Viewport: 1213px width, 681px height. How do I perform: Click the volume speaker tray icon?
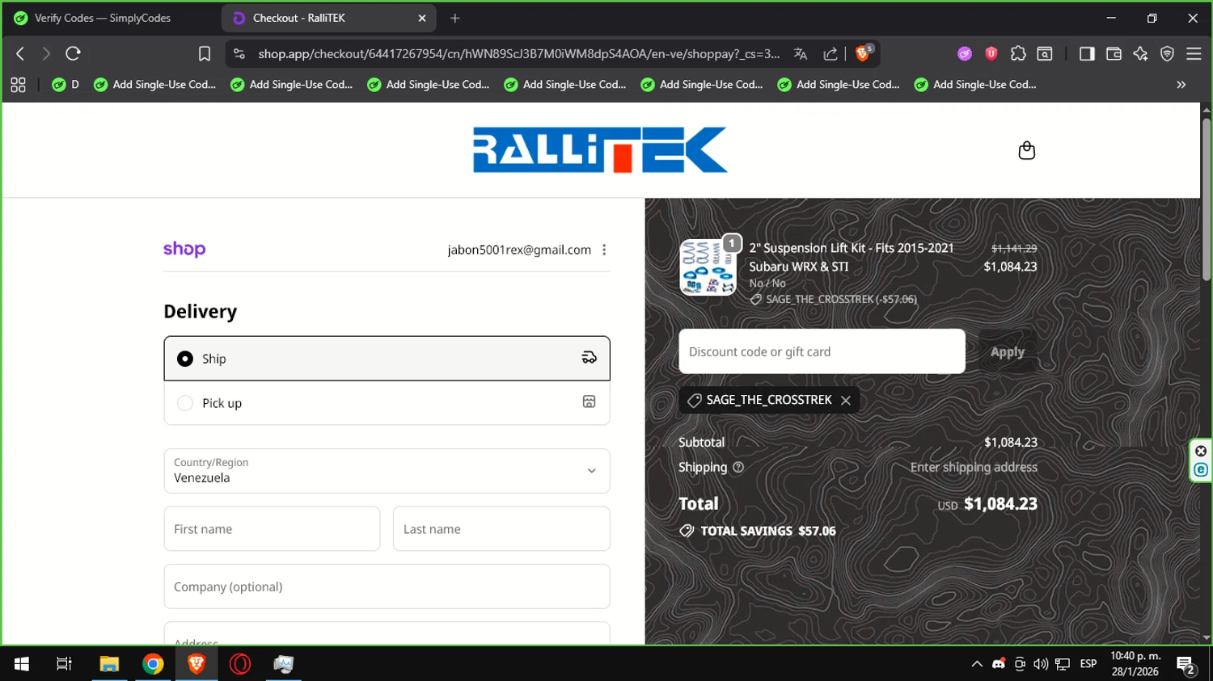(1041, 664)
